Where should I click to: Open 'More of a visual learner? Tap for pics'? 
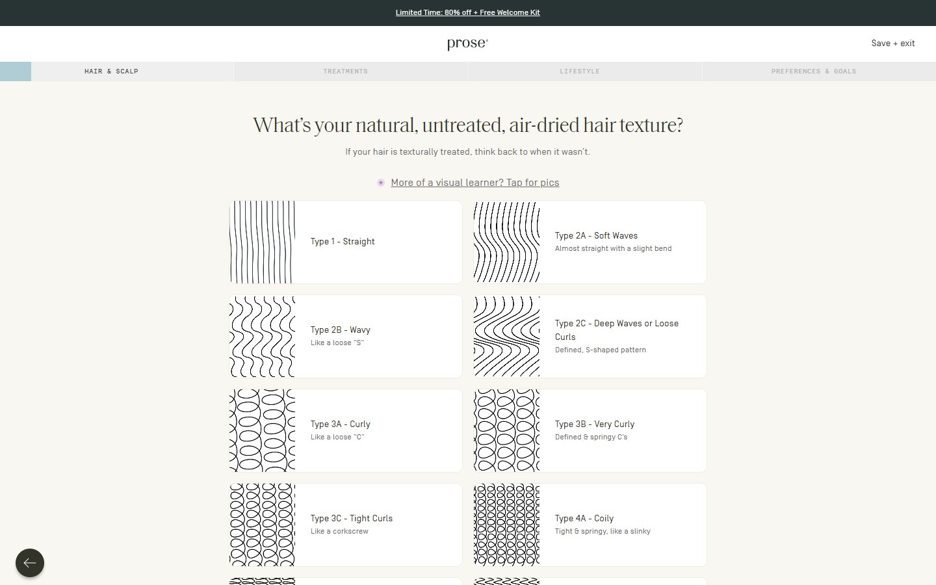[x=475, y=183]
